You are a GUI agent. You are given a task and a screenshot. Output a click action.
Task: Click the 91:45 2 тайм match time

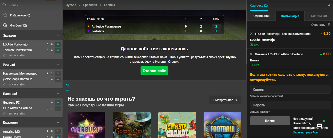click(x=16, y=84)
